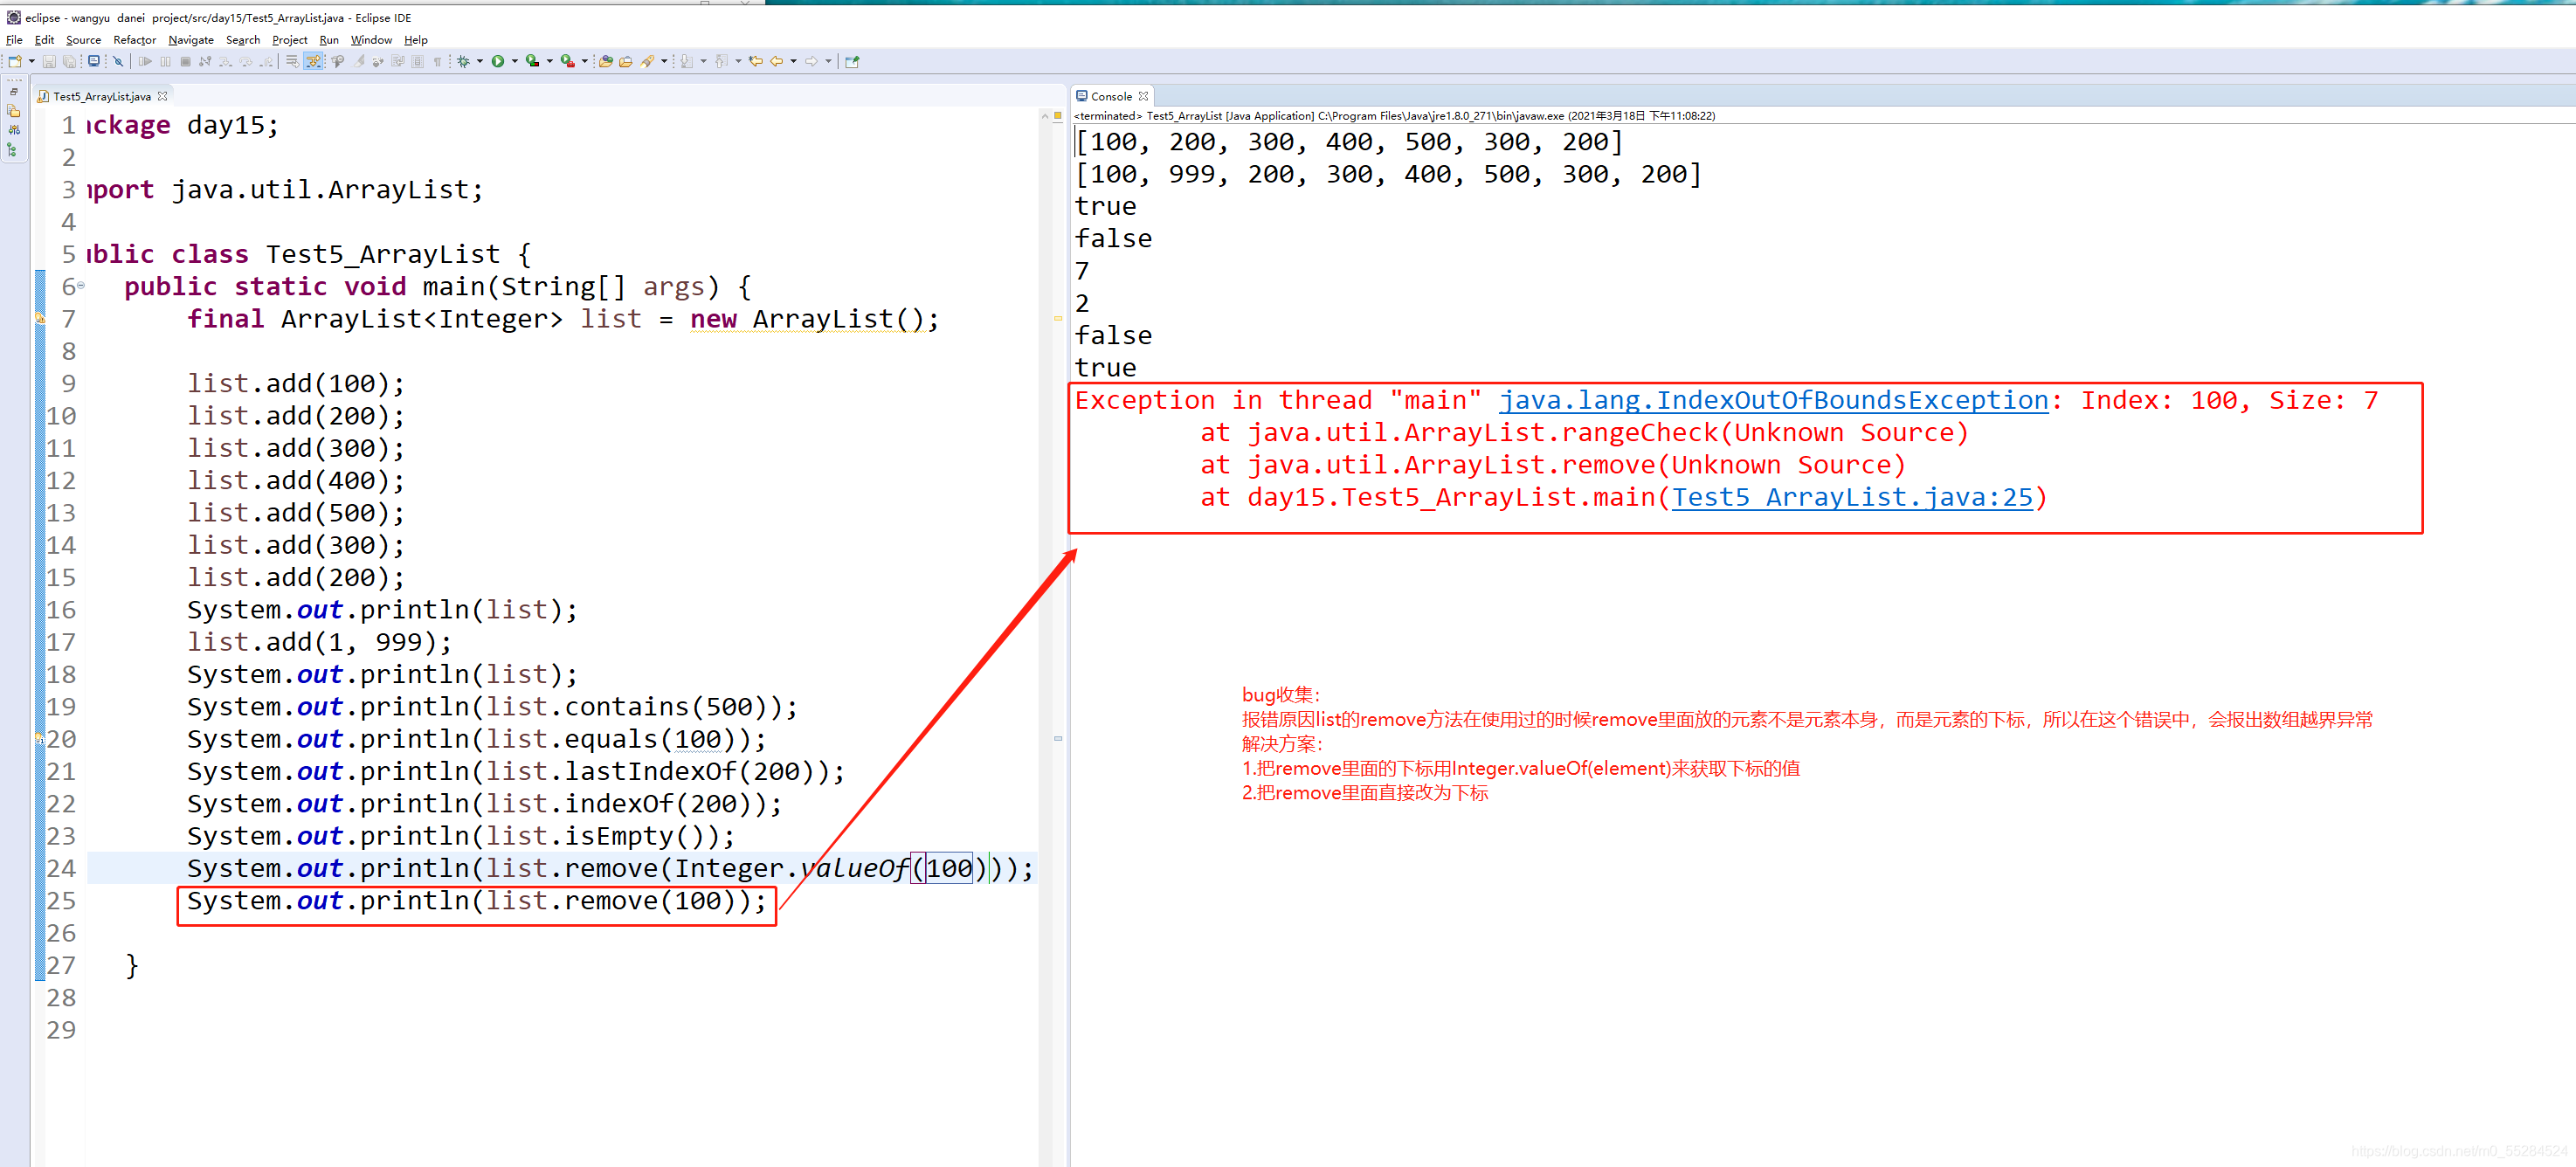Click overview ruler marker for line 7
This screenshot has height=1167, width=2576.
coord(1058,319)
